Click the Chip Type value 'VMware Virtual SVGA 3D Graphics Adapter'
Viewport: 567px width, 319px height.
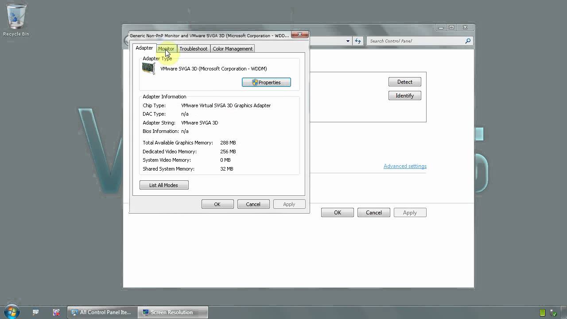tap(226, 105)
